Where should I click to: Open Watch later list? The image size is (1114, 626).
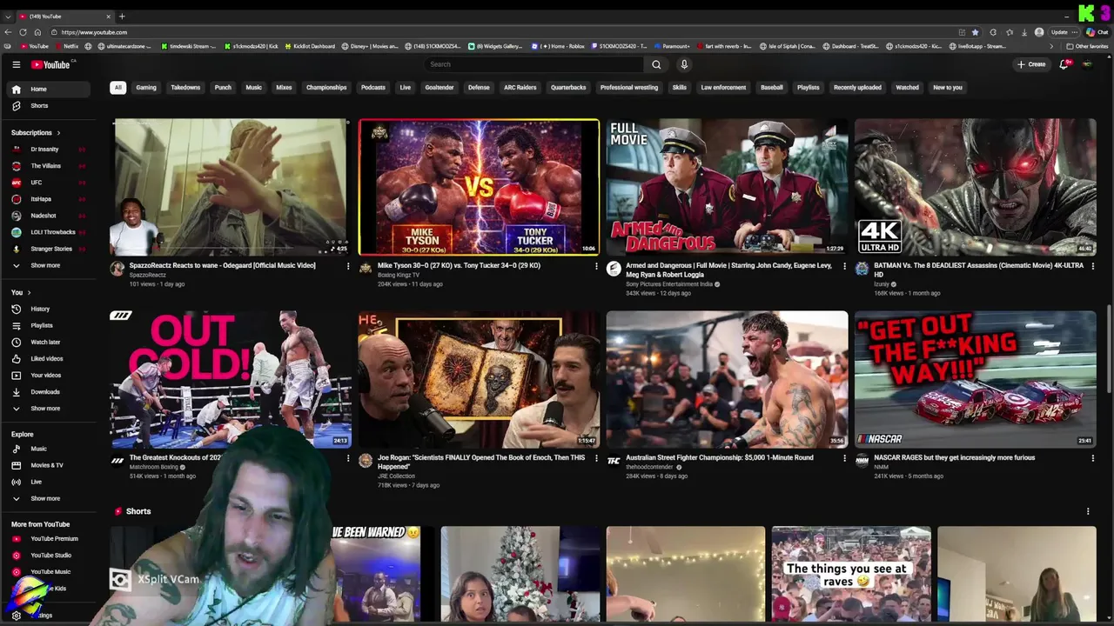click(x=49, y=342)
